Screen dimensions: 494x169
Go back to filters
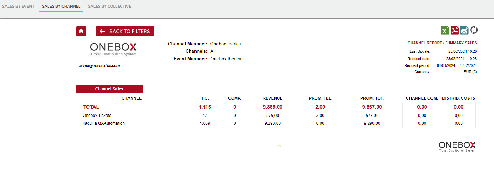125,31
